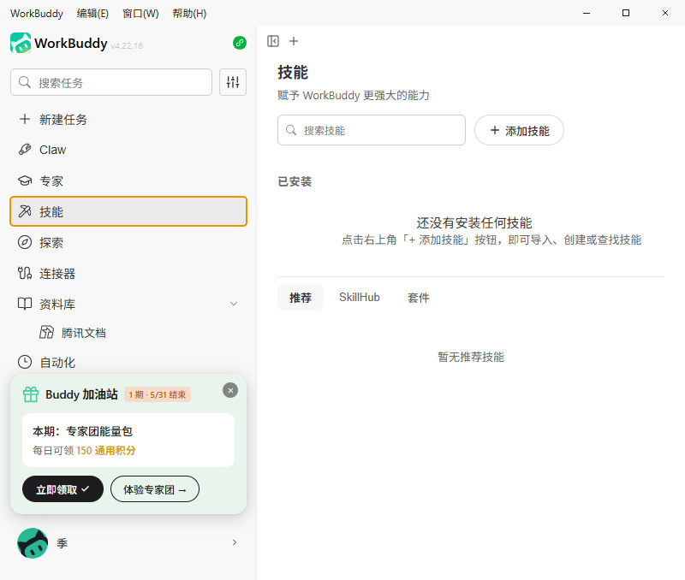Open the 帮助(H) menu
The image size is (685, 580).
[x=189, y=14]
